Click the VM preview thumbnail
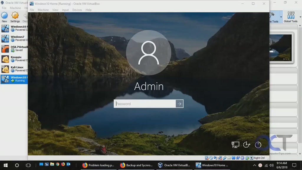This screenshot has width=302, height=170. click(x=281, y=48)
